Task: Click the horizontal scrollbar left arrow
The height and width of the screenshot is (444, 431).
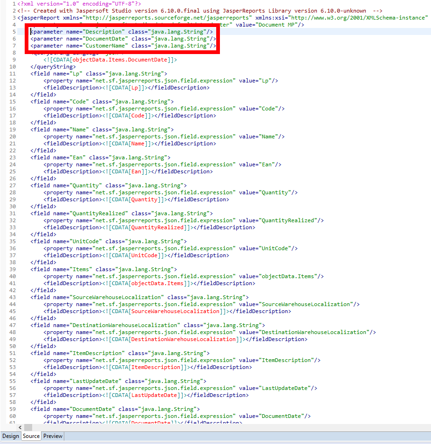Action: coord(20,427)
